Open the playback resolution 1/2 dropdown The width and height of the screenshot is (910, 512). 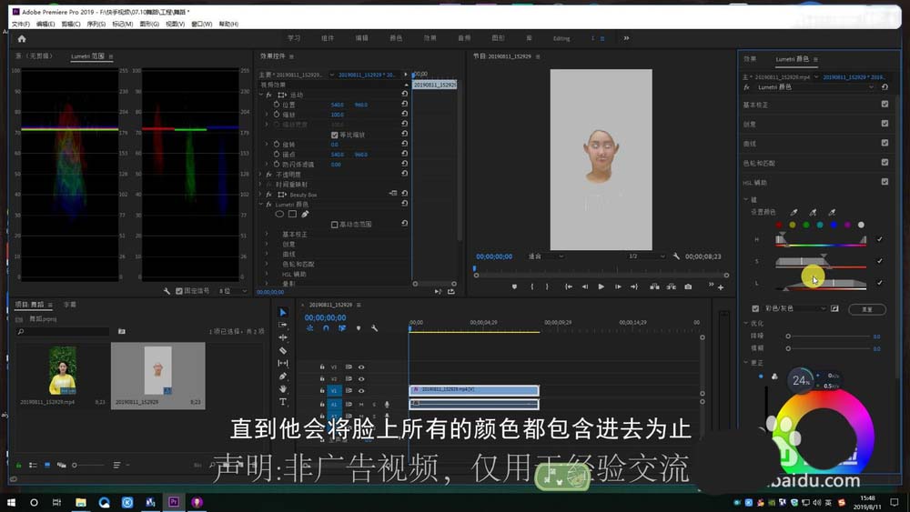[x=646, y=256]
